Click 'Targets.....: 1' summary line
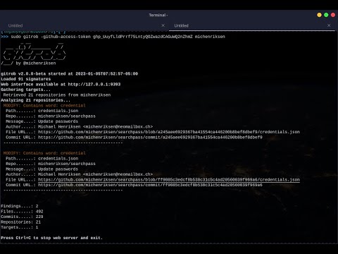Screen dimensions: 338x254 tap(20, 227)
